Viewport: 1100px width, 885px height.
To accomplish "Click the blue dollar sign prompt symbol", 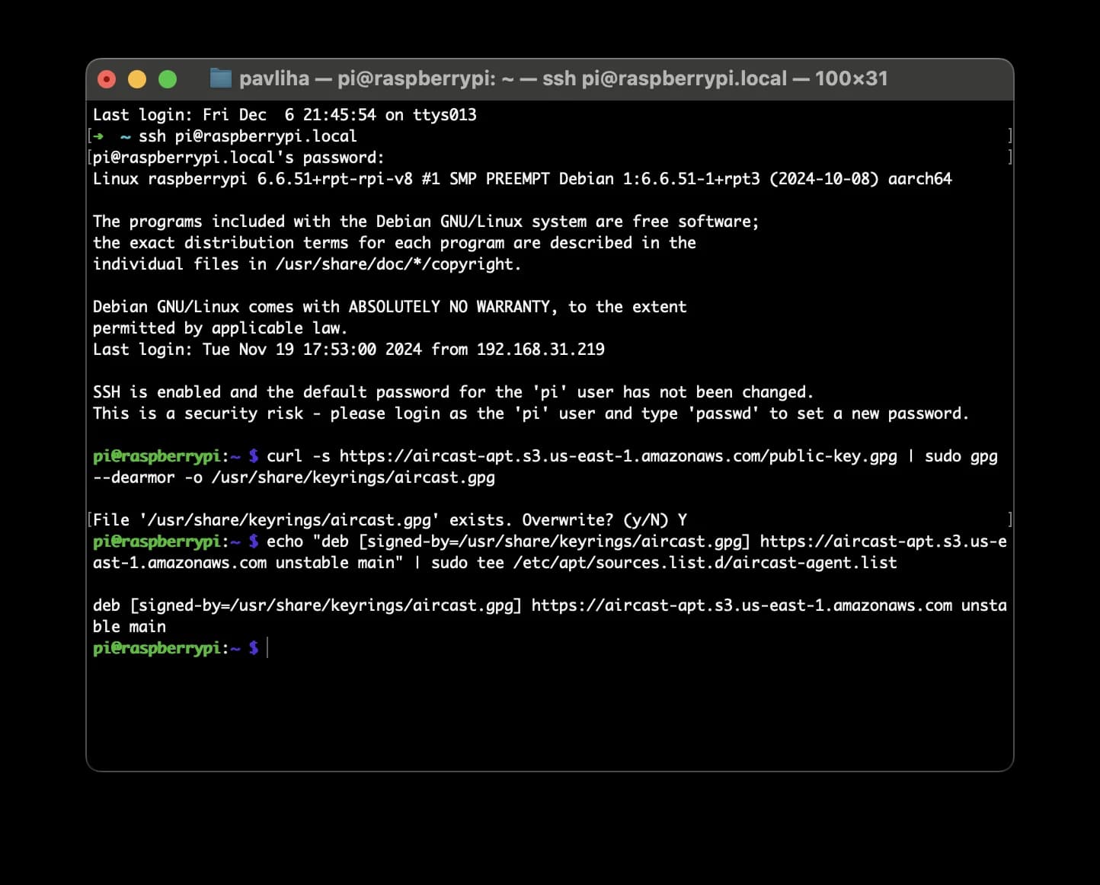I will pos(255,455).
